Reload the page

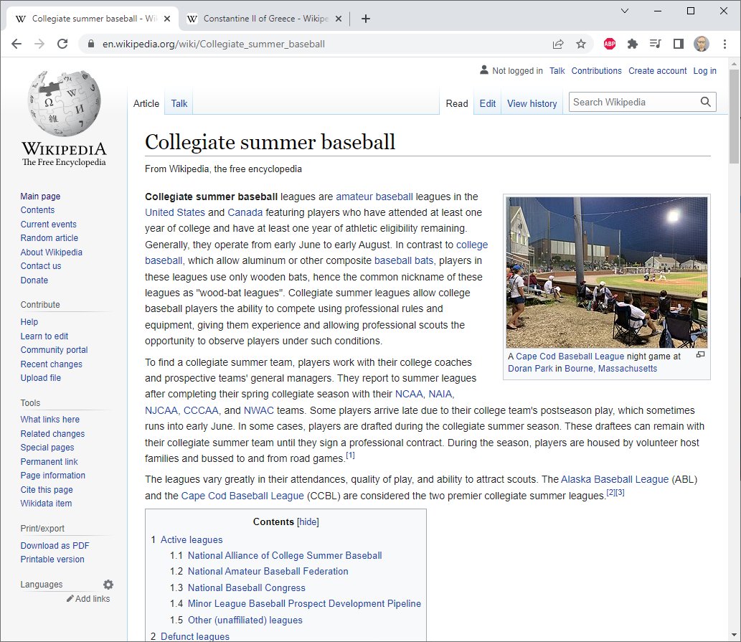(x=62, y=43)
